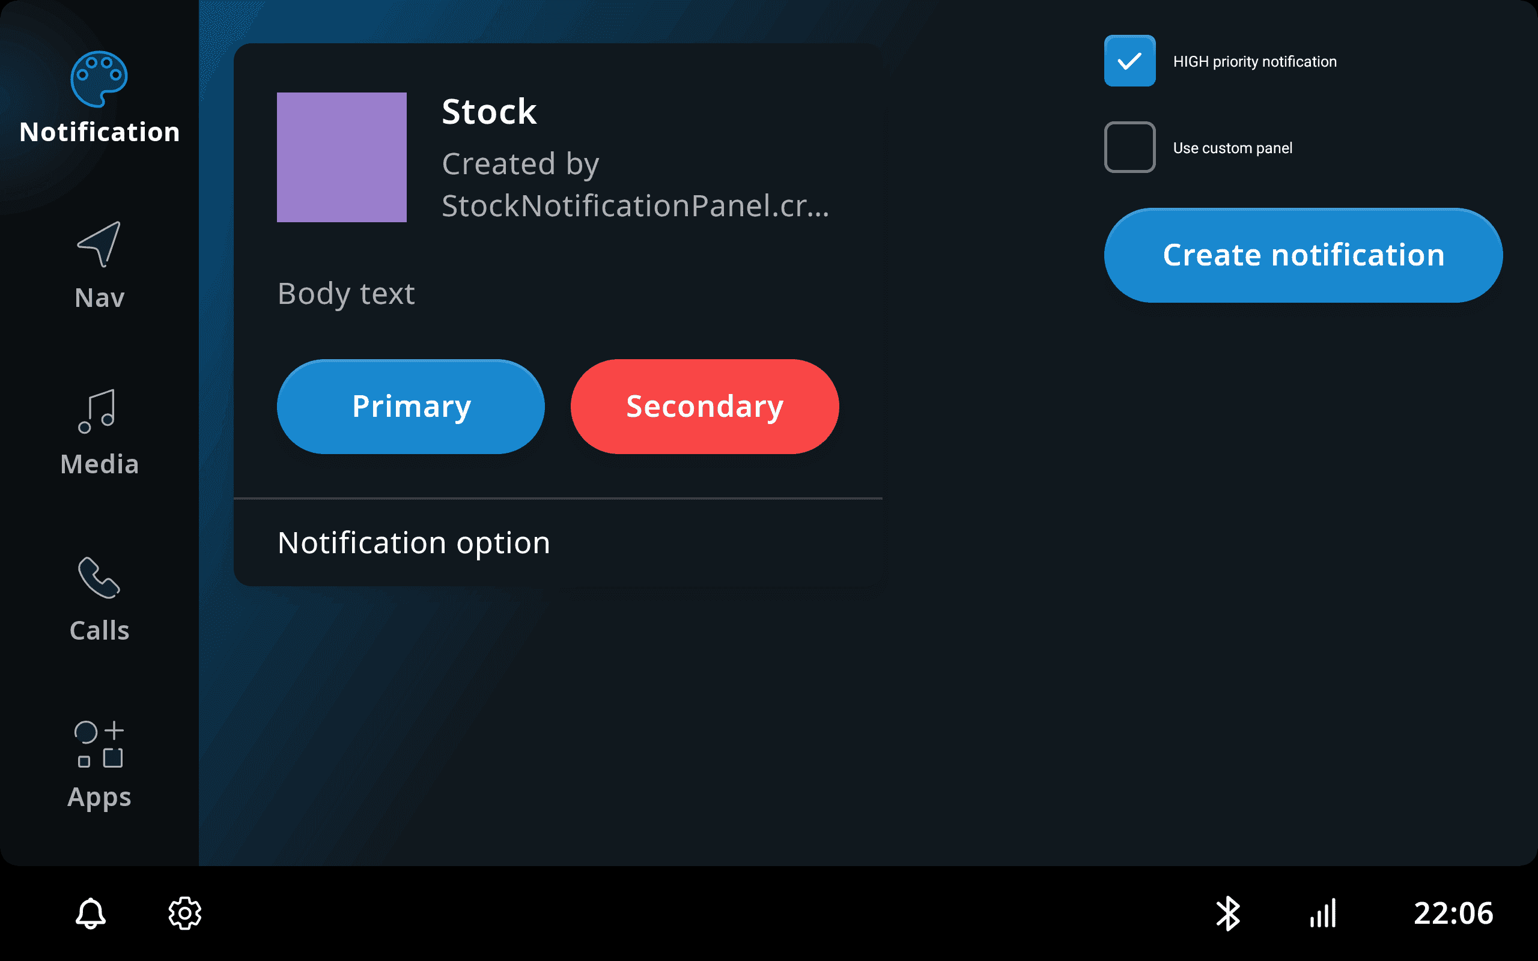The image size is (1538, 961).
Task: Click the Stock notification title
Action: pyautogui.click(x=488, y=112)
